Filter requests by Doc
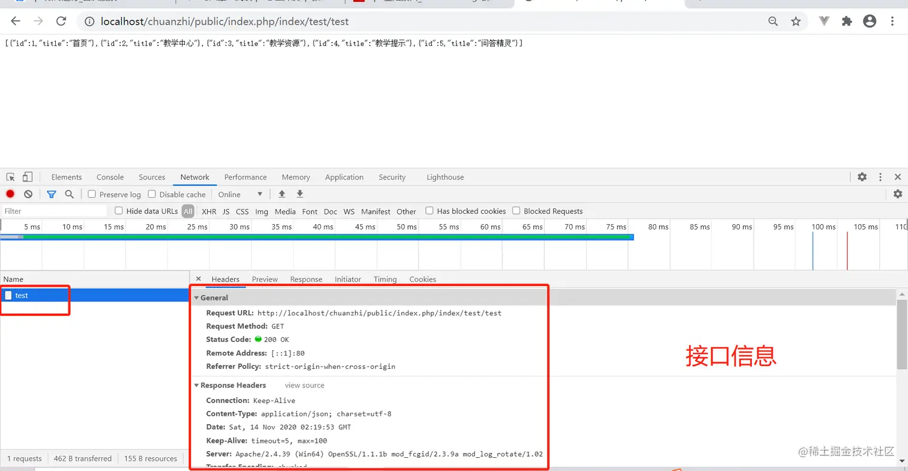Image resolution: width=908 pixels, height=471 pixels. click(x=330, y=211)
